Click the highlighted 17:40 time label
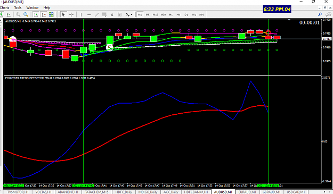The image size is (333, 194). [x=84, y=185]
